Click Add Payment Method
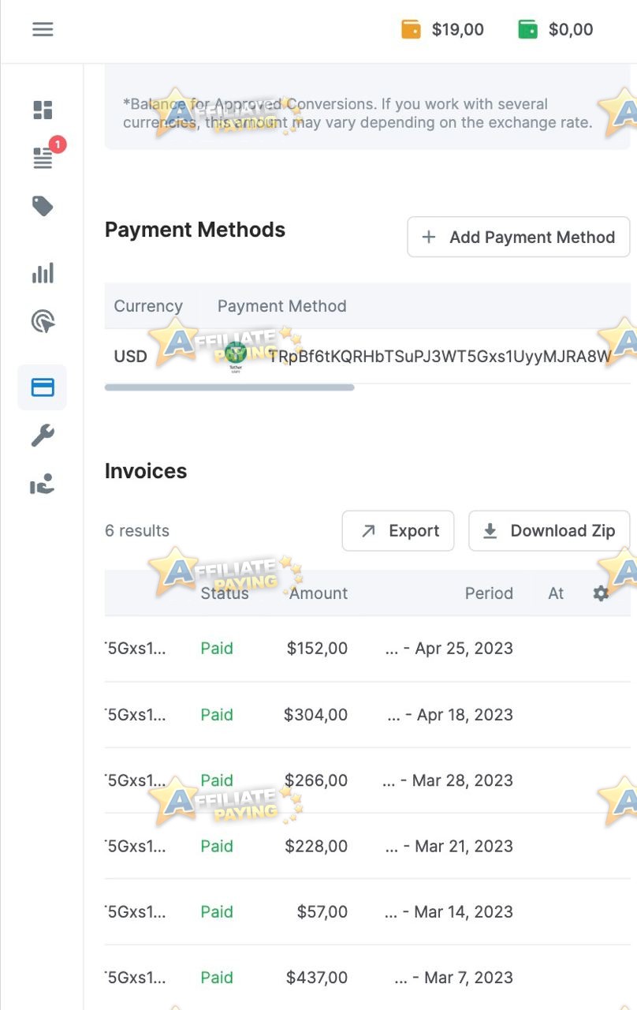The width and height of the screenshot is (637, 1010). tap(518, 237)
